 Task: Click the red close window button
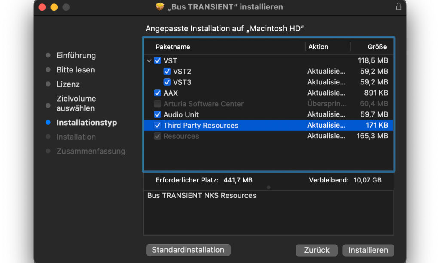pyautogui.click(x=42, y=7)
